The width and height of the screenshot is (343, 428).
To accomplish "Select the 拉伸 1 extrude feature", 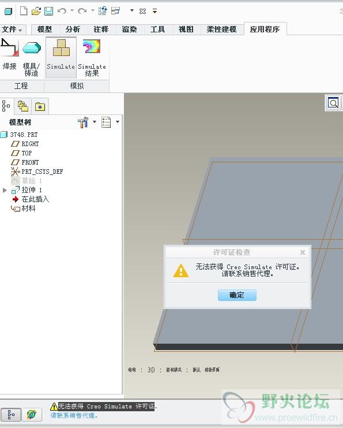I will [32, 190].
